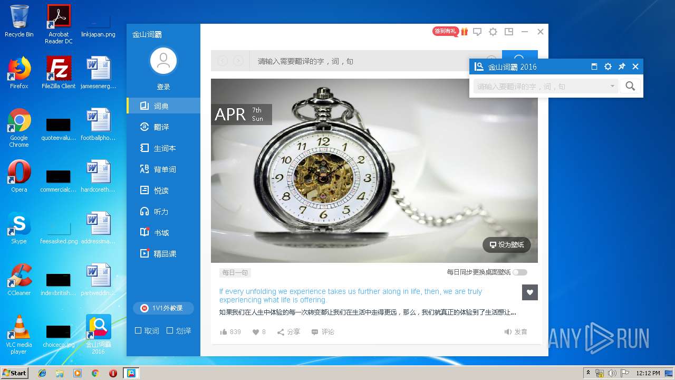The width and height of the screenshot is (675, 380).
Task: Click 设为壁纸 set as wallpaper button
Action: (x=507, y=245)
